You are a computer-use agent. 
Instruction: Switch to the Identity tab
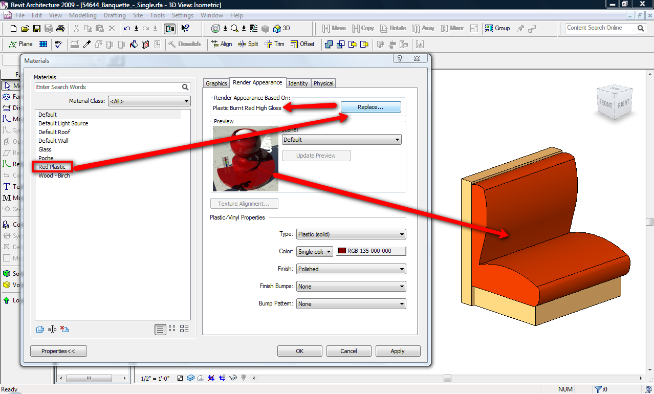coord(298,83)
